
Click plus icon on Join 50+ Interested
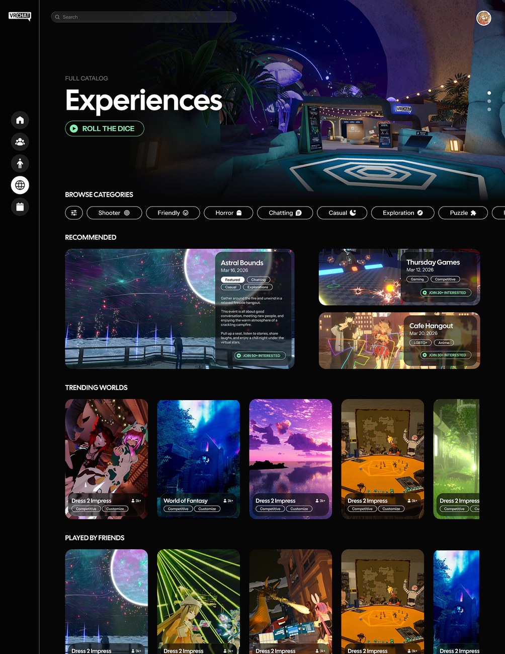pos(239,356)
